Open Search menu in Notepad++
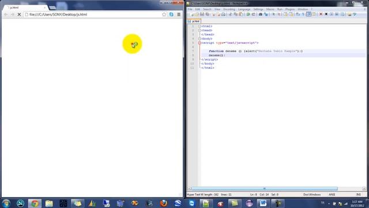The height and width of the screenshot is (208, 369). pyautogui.click(x=207, y=9)
